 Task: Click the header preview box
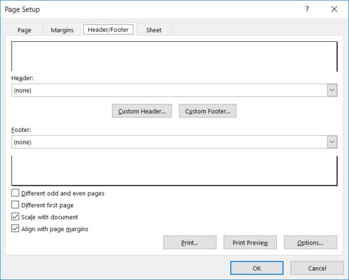coord(174,56)
